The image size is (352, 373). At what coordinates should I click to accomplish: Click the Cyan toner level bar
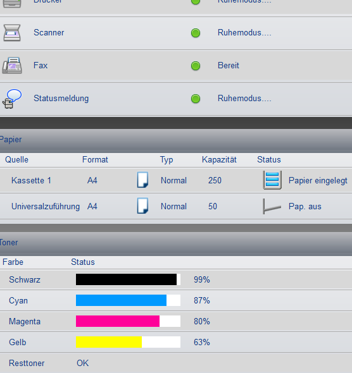click(x=128, y=300)
